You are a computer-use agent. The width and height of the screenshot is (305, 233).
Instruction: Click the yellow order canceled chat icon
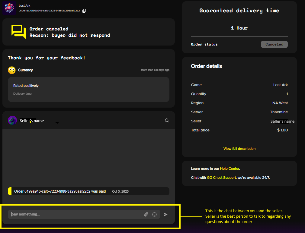[19, 32]
